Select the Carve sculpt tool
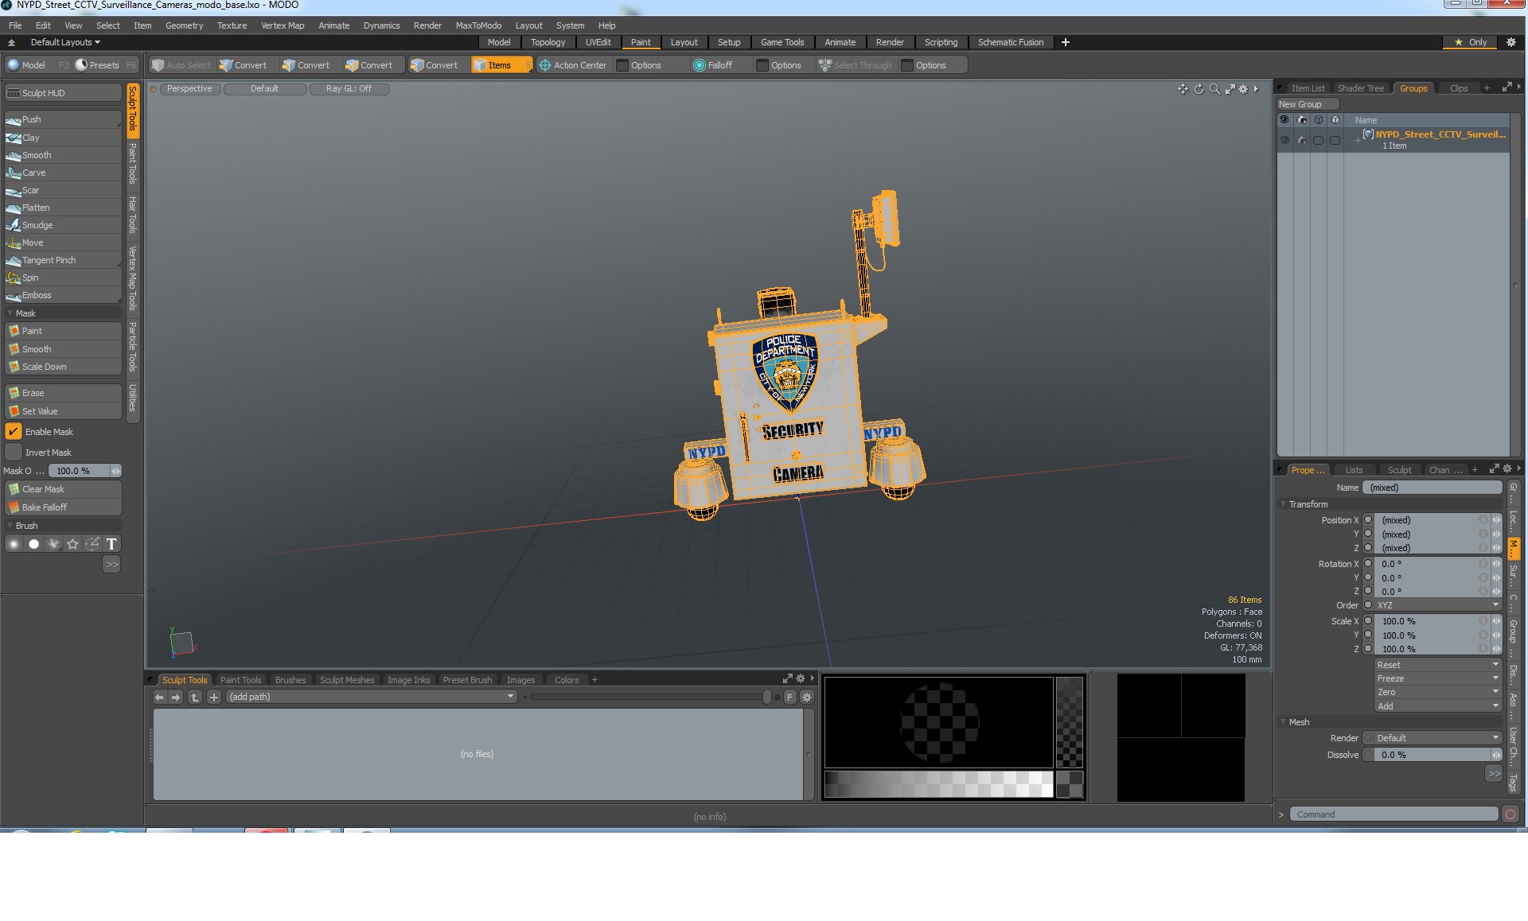Image resolution: width=1528 pixels, height=921 pixels. (63, 173)
